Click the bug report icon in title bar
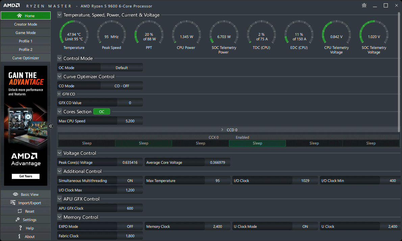The width and height of the screenshot is (402, 241). click(364, 5)
